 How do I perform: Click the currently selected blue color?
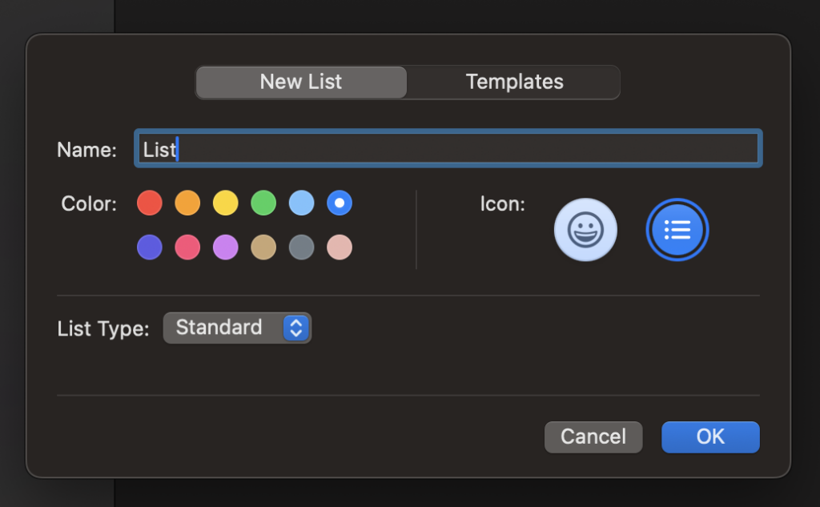[339, 203]
